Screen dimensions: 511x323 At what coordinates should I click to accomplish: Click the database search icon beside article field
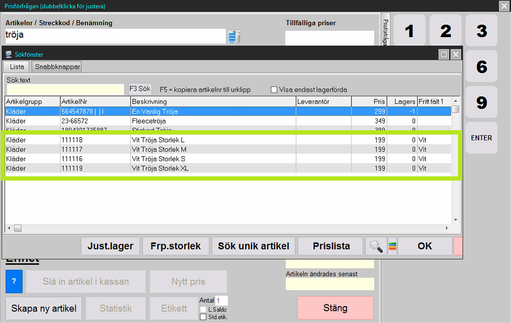[234, 37]
